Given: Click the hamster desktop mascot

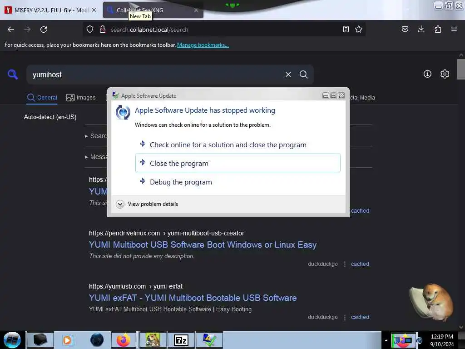Looking at the screenshot, I should (x=432, y=302).
